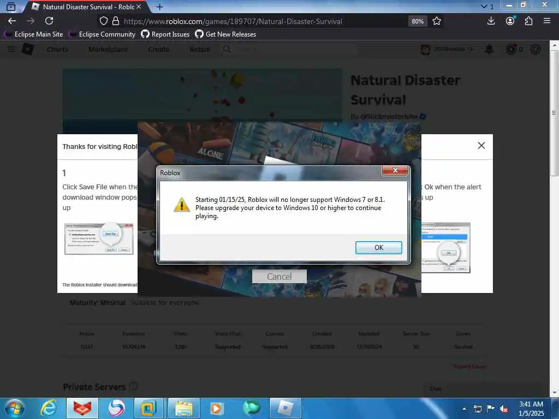Bookmark this page with the star icon

click(436, 21)
